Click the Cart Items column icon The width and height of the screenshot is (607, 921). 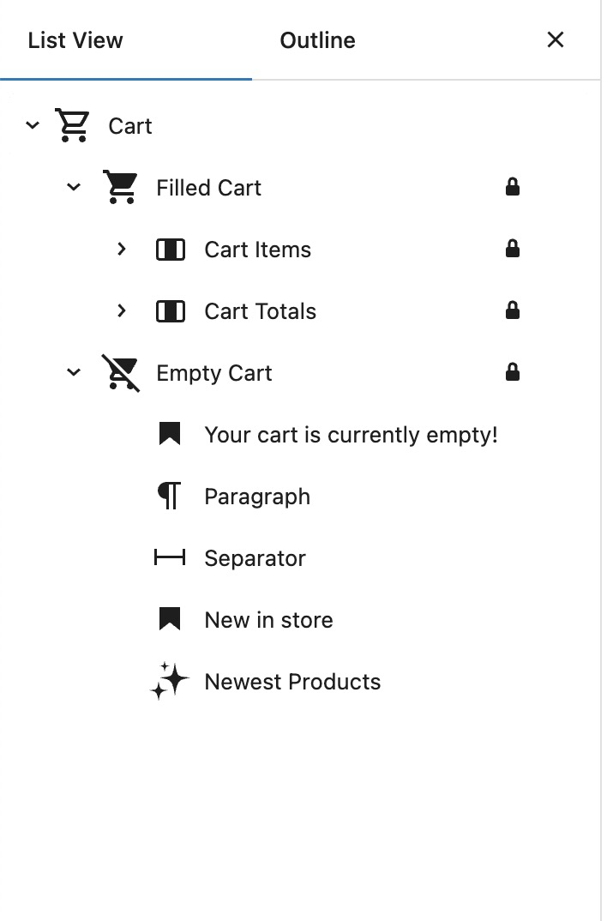(171, 250)
